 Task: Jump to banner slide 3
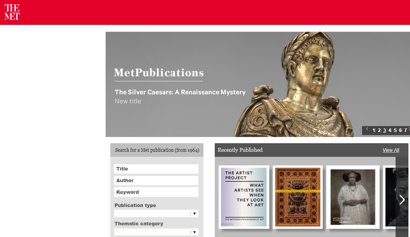tap(385, 130)
